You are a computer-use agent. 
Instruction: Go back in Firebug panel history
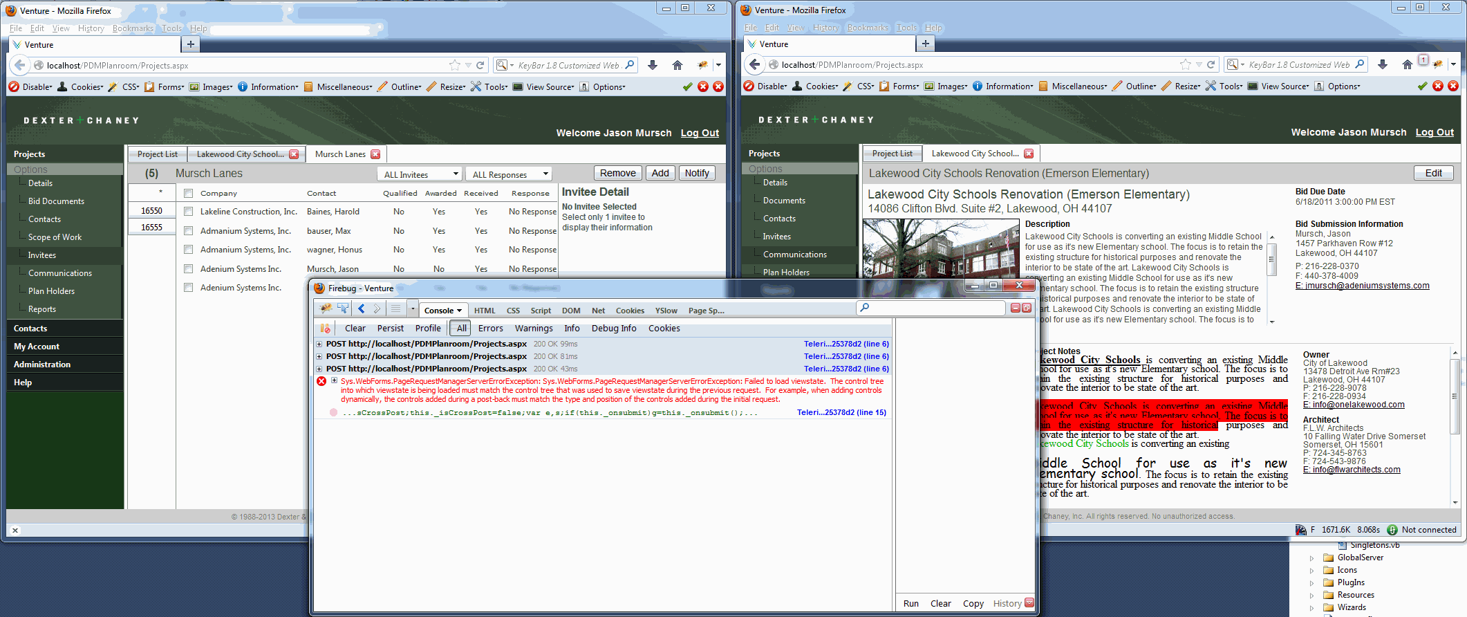pos(361,308)
